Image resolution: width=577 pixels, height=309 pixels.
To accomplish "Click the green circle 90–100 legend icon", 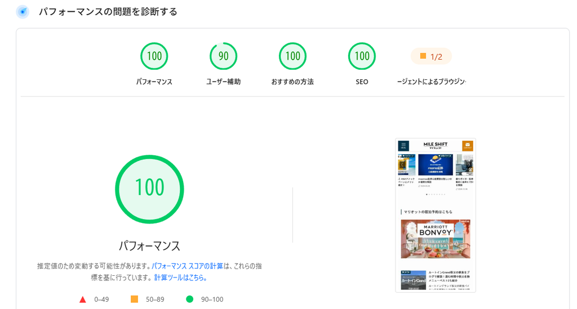I will (x=189, y=299).
